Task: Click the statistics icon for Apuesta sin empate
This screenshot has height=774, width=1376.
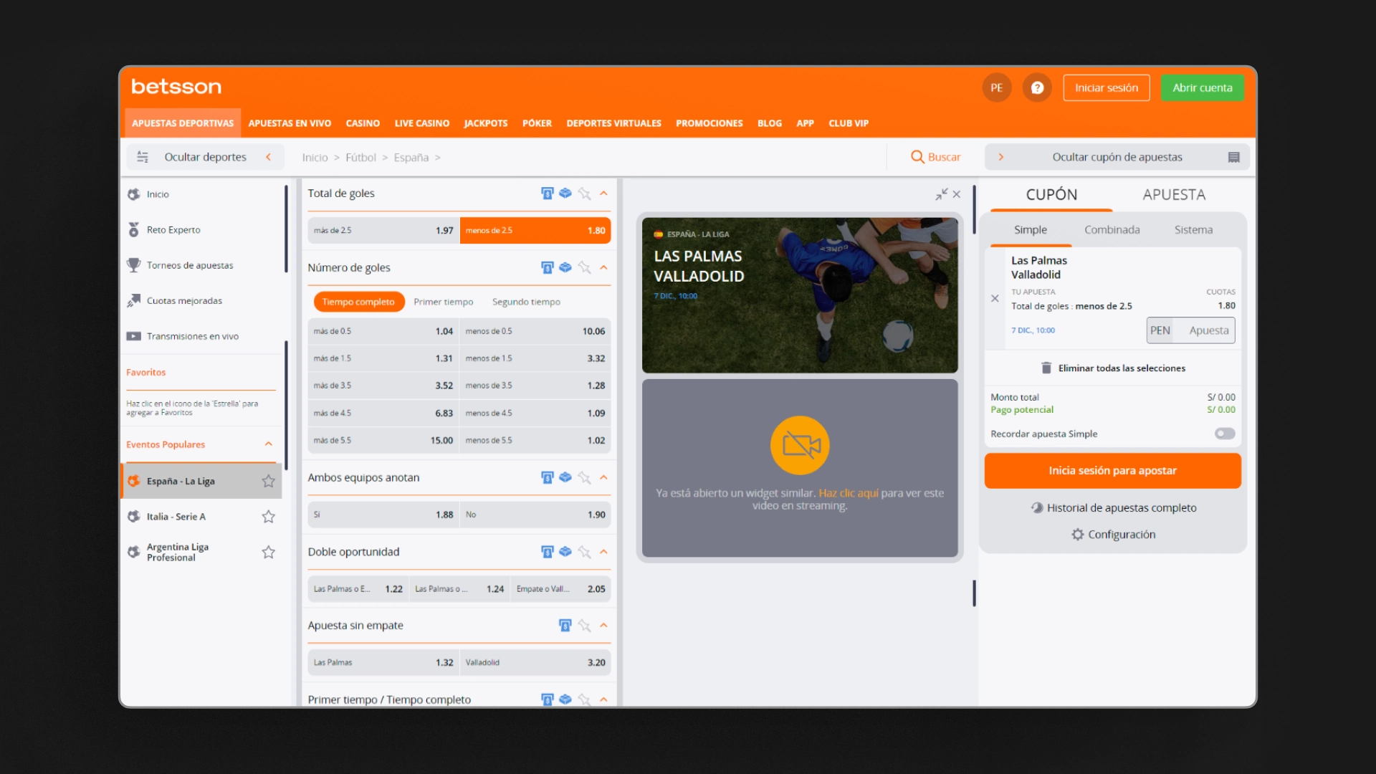Action: (565, 626)
